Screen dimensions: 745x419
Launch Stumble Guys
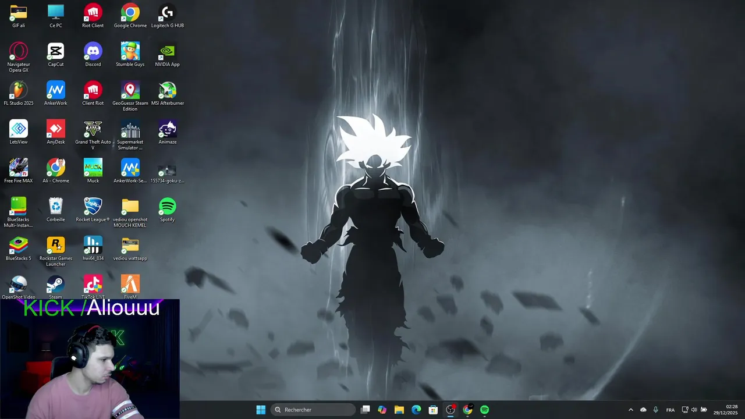pos(130,55)
